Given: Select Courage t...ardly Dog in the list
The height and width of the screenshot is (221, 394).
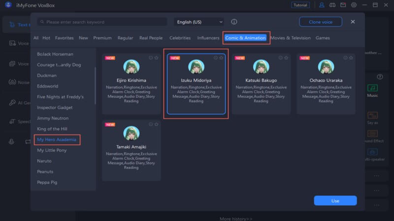Looking at the screenshot, I should 59,65.
